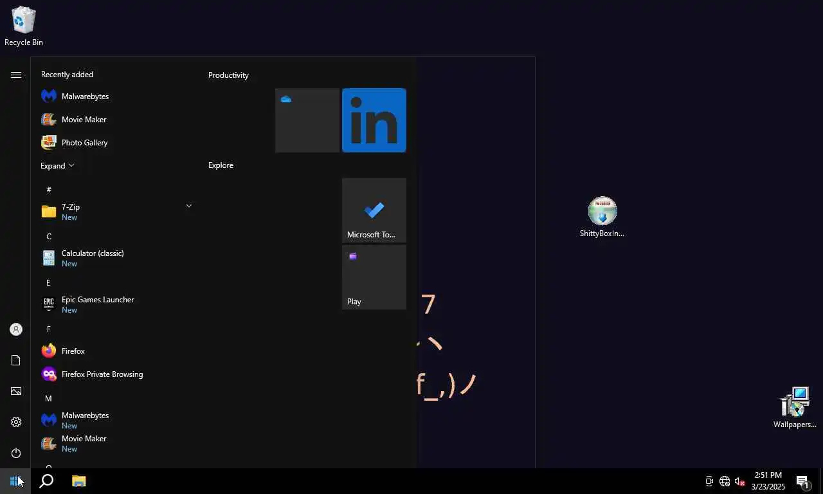Click the F letter header
The image size is (823, 494).
point(48,329)
